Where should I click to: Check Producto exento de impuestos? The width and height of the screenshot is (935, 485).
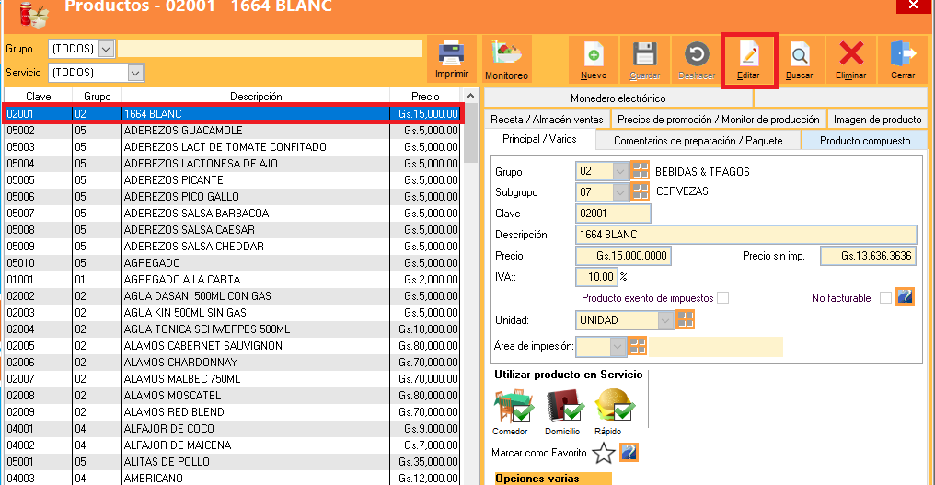pos(722,297)
